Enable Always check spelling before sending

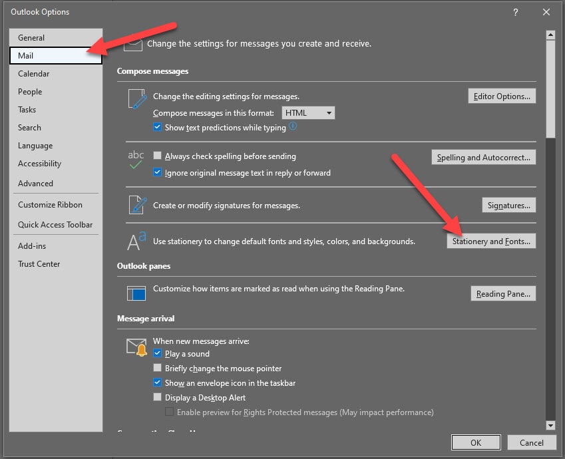pos(158,156)
